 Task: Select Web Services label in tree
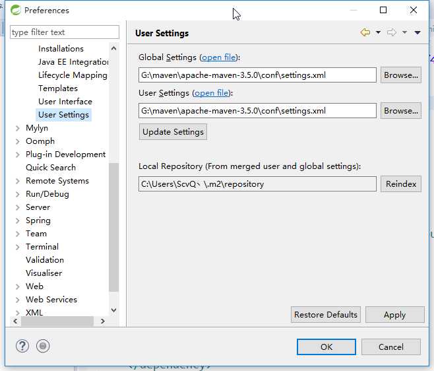click(x=51, y=300)
